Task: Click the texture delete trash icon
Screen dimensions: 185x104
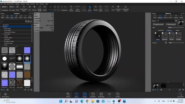Action: click(166, 43)
